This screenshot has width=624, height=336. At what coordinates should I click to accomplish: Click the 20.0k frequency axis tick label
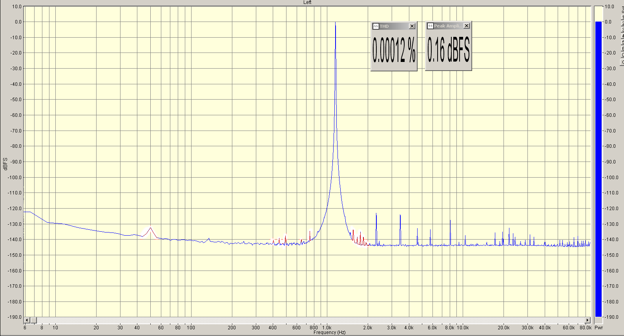click(504, 327)
